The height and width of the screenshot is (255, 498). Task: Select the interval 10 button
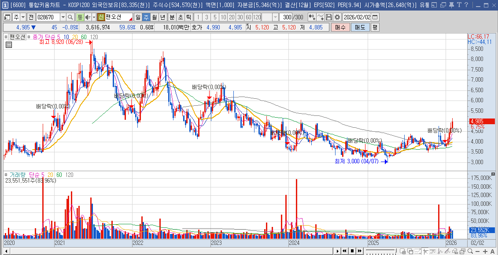(224, 17)
